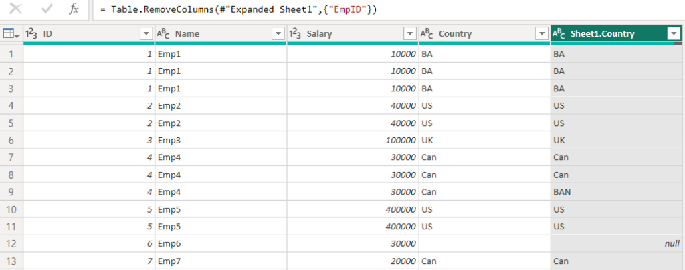Change the Name column data type icon
Viewport: 685px width, 270px height.
[164, 33]
